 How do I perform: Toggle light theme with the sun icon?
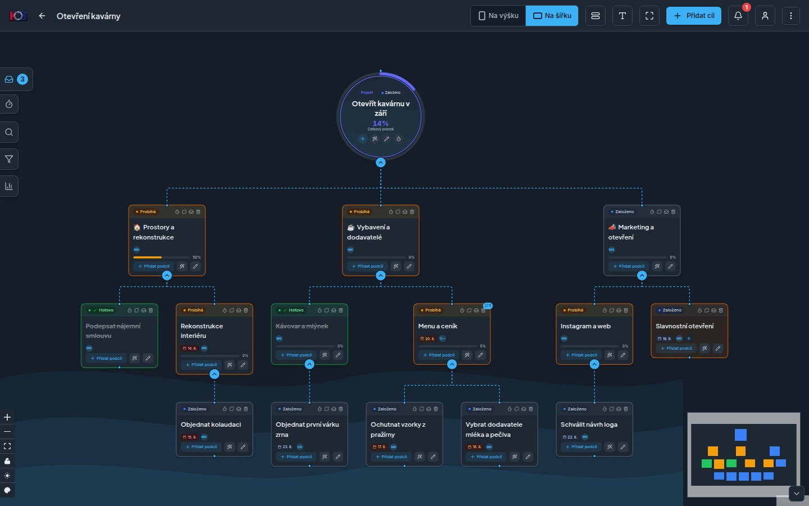click(7, 476)
